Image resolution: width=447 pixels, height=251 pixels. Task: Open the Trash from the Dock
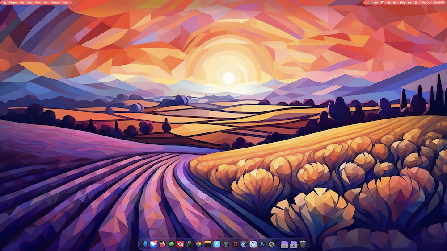303,244
